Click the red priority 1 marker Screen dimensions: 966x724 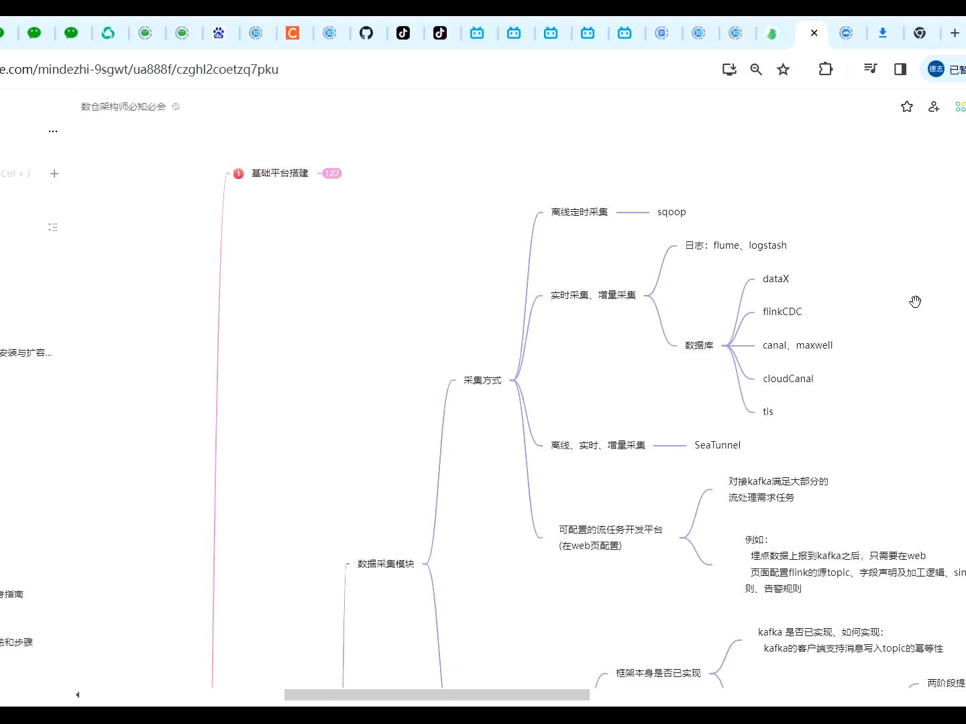tap(238, 174)
